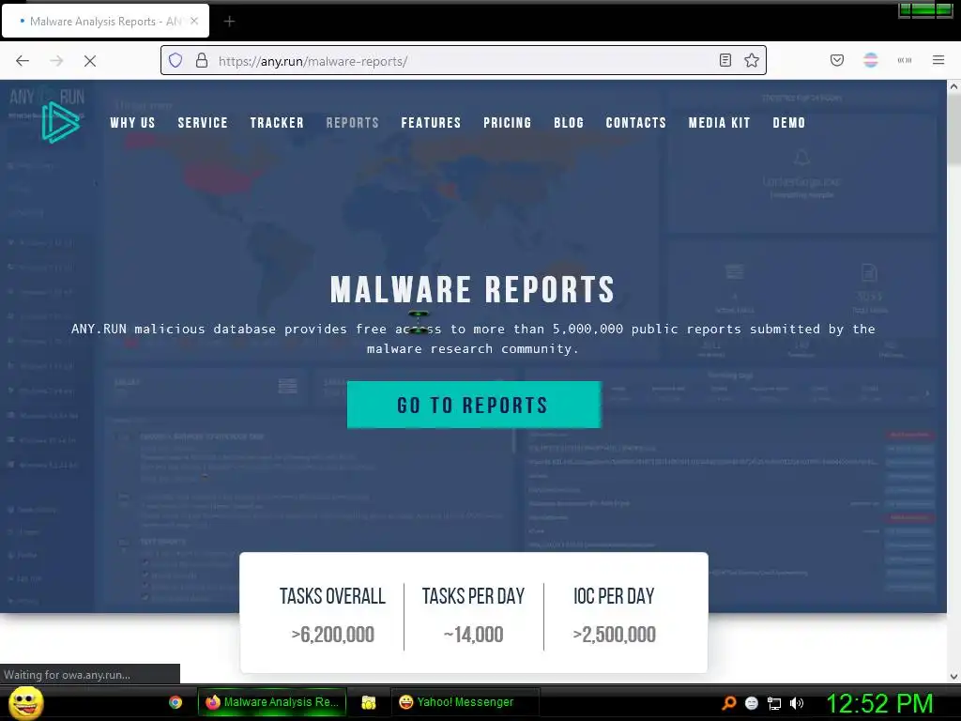This screenshot has height=721, width=961.
Task: Click the TASKS PER DAY ~14,000 value
Action: 473,635
